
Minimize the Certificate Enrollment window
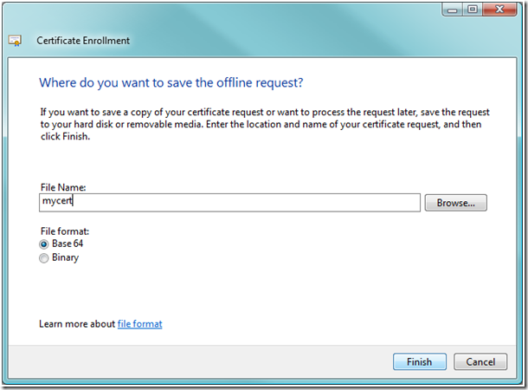[452, 10]
